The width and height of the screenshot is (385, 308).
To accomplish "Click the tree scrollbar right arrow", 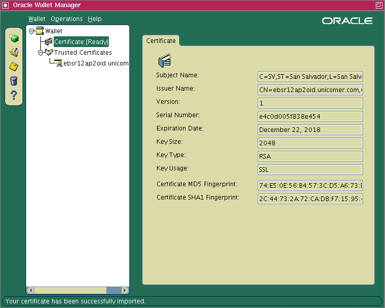I will pos(125,290).
